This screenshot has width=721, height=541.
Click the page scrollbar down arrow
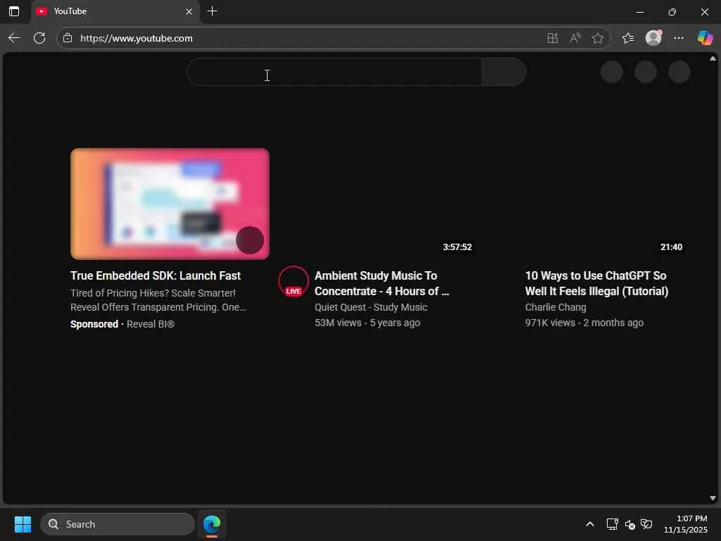click(x=713, y=498)
